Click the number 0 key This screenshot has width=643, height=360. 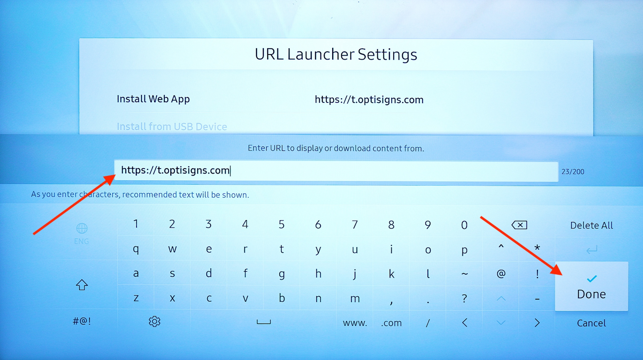(464, 225)
